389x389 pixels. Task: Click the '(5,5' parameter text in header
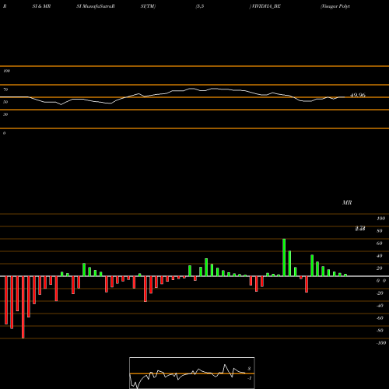(200, 6)
